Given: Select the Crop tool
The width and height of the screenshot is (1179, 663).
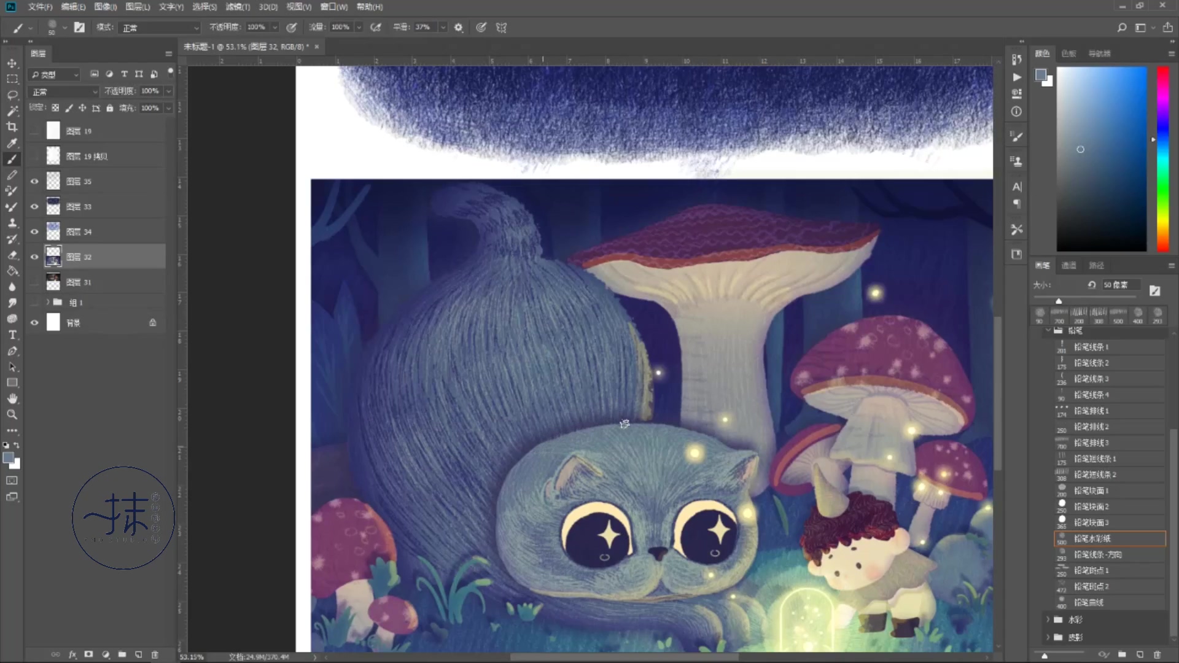Looking at the screenshot, I should 12,127.
